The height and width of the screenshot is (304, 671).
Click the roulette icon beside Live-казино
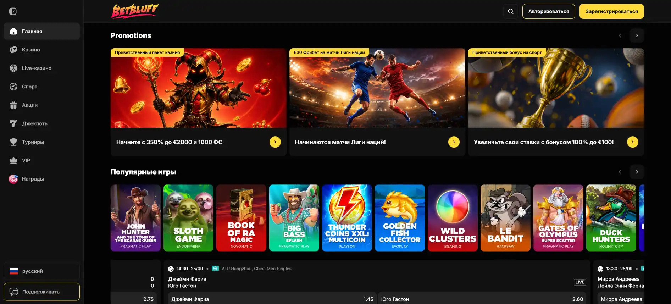pyautogui.click(x=13, y=68)
